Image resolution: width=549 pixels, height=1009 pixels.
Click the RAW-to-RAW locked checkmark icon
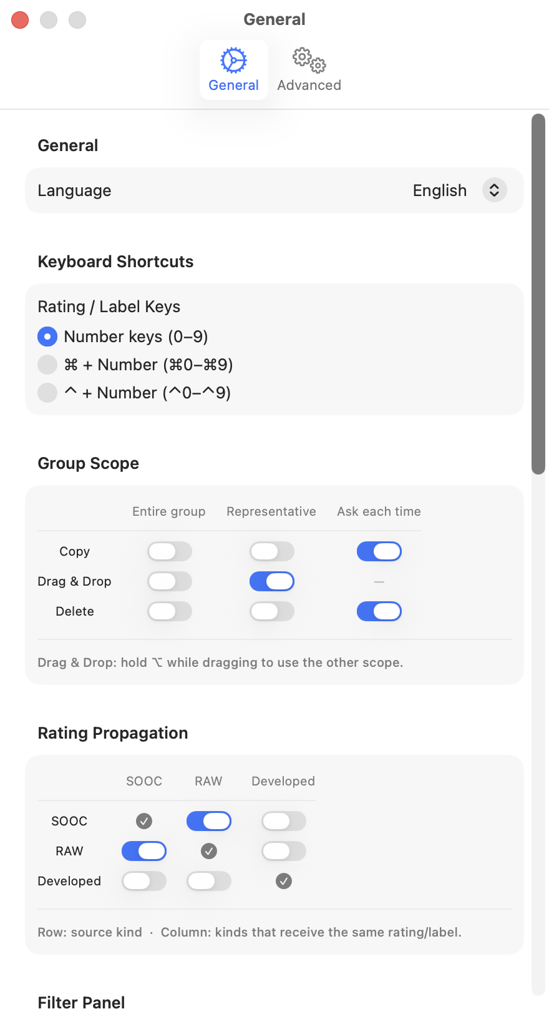(209, 851)
